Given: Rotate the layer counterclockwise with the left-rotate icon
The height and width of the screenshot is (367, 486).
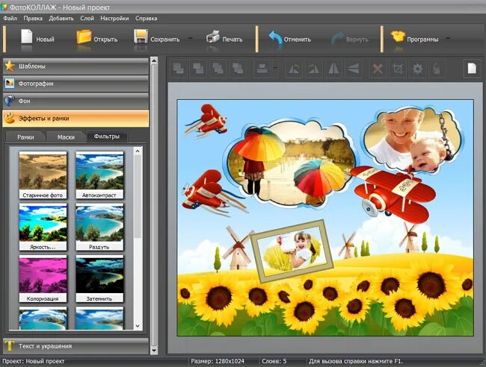Looking at the screenshot, I should [x=294, y=69].
